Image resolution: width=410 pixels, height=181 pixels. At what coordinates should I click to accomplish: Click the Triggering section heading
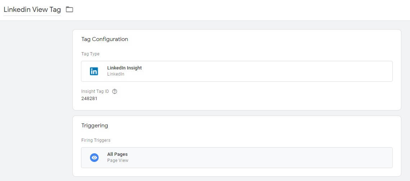coord(95,126)
